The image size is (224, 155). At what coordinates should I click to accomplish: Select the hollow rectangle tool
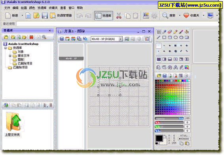click(164, 38)
